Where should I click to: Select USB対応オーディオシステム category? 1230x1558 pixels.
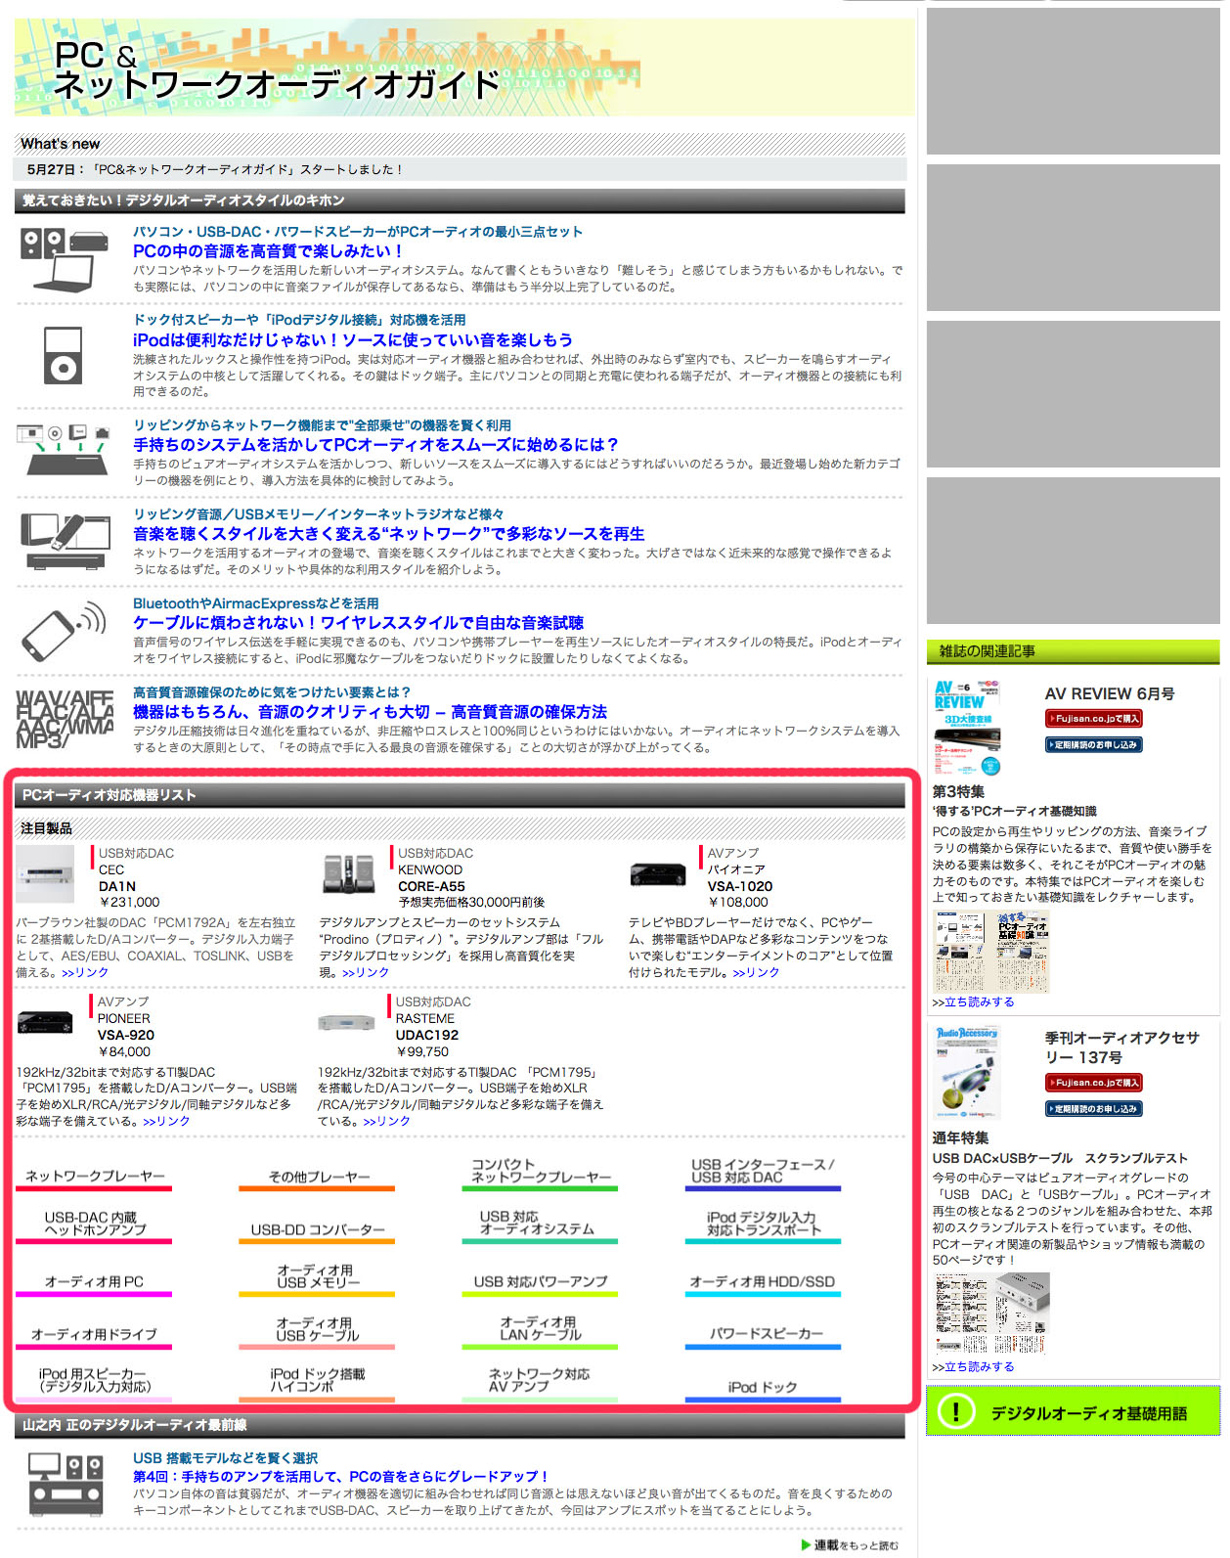tap(540, 1224)
